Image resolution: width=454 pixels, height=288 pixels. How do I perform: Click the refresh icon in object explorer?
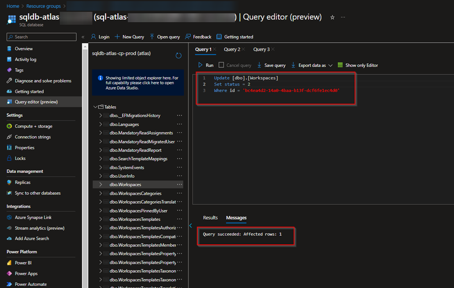178,55
